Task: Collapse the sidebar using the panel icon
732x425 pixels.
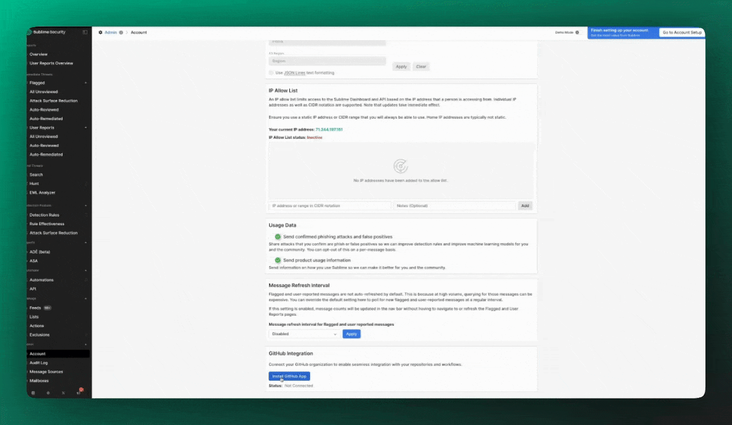Action: tap(85, 32)
